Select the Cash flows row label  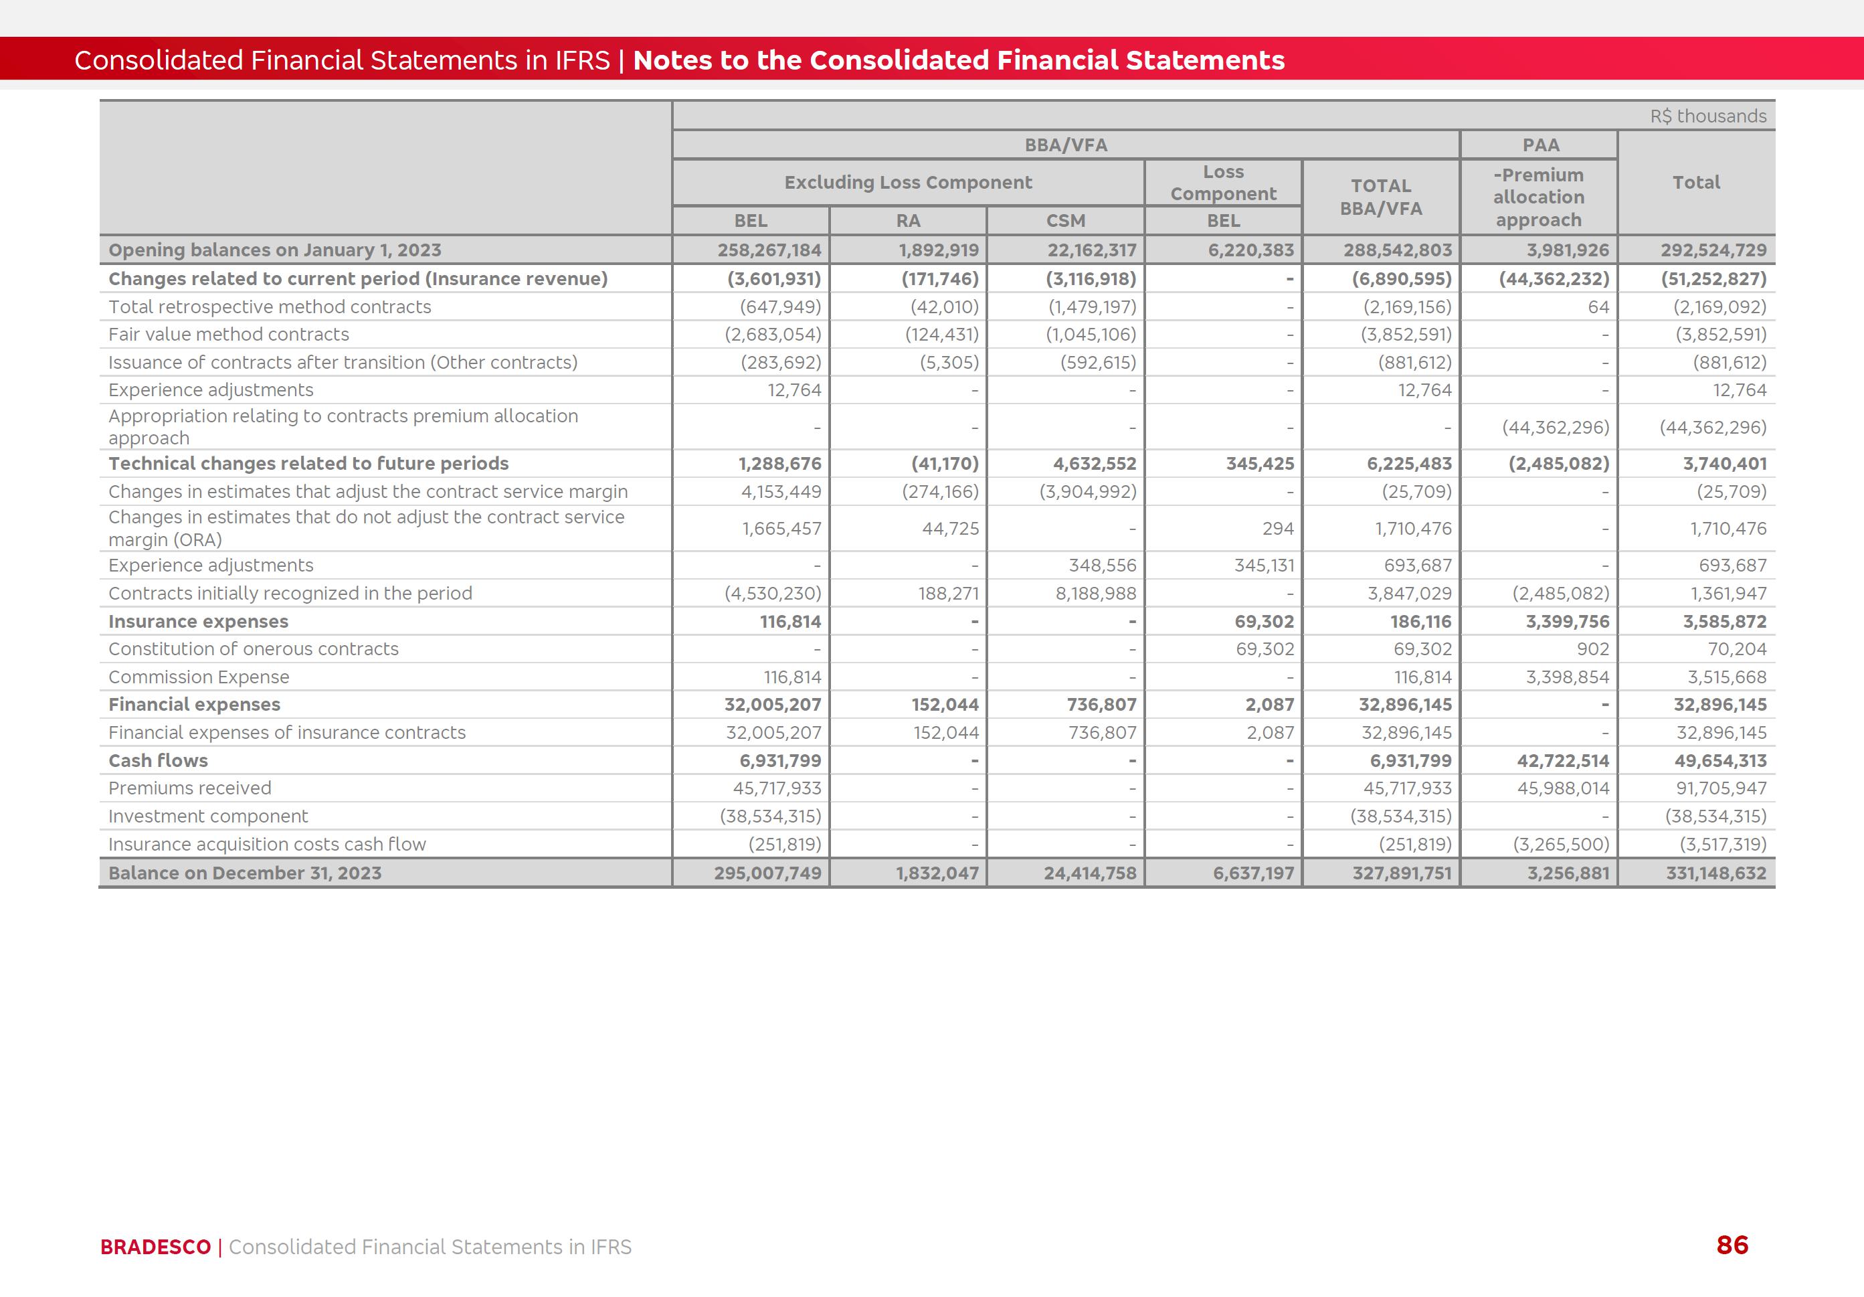(x=157, y=760)
